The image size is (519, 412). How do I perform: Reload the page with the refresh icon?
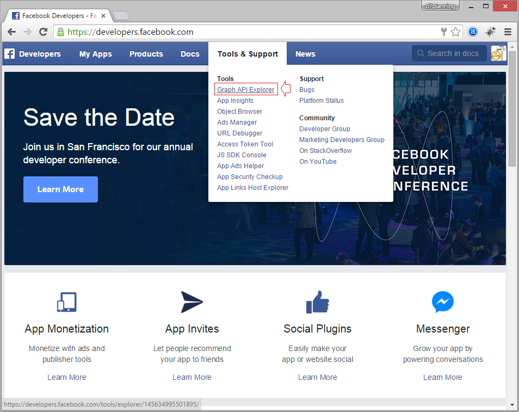point(43,32)
